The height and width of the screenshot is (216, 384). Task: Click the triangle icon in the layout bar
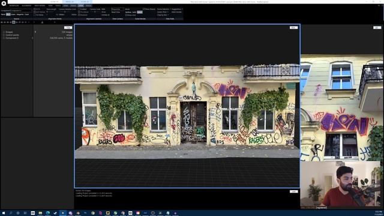pos(42,22)
